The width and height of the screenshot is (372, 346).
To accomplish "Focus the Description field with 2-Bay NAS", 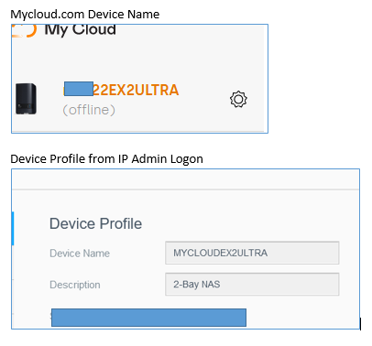I will point(252,284).
